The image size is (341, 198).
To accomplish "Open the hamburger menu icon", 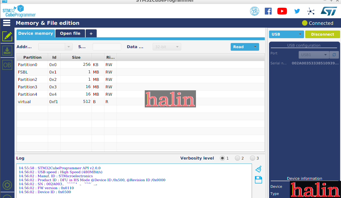I will click(x=7, y=23).
